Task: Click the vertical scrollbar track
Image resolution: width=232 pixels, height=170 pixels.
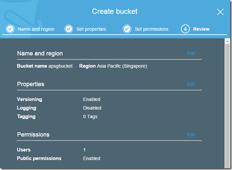Action: (x=227, y=106)
